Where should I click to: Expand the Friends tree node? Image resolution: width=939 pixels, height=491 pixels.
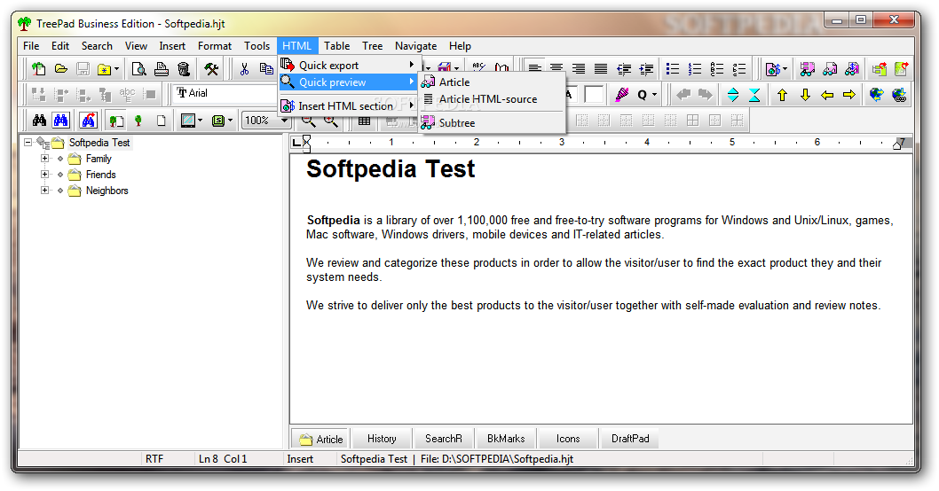click(44, 174)
